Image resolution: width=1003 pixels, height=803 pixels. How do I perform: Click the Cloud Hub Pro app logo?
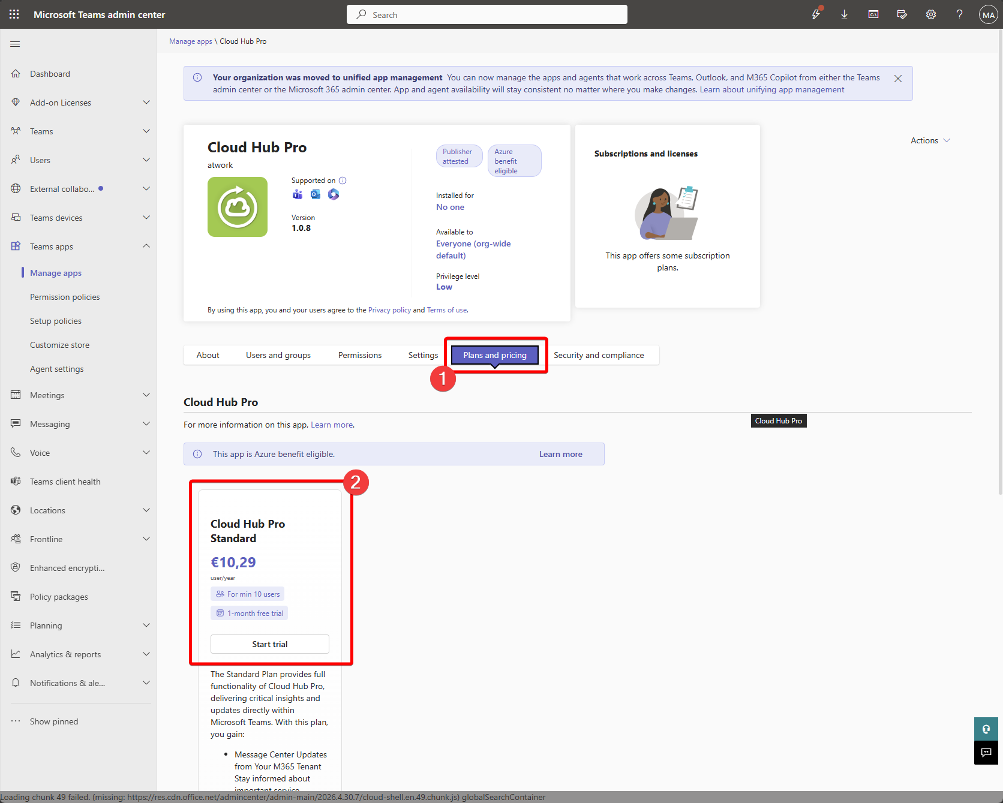[x=238, y=207]
